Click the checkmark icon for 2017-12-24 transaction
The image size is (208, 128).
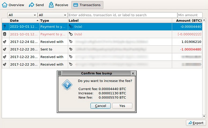tap(5, 42)
